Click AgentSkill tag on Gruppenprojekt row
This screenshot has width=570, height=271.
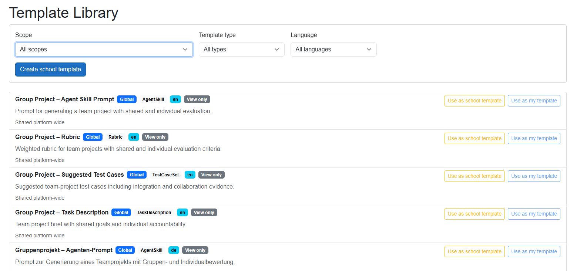tap(152, 250)
